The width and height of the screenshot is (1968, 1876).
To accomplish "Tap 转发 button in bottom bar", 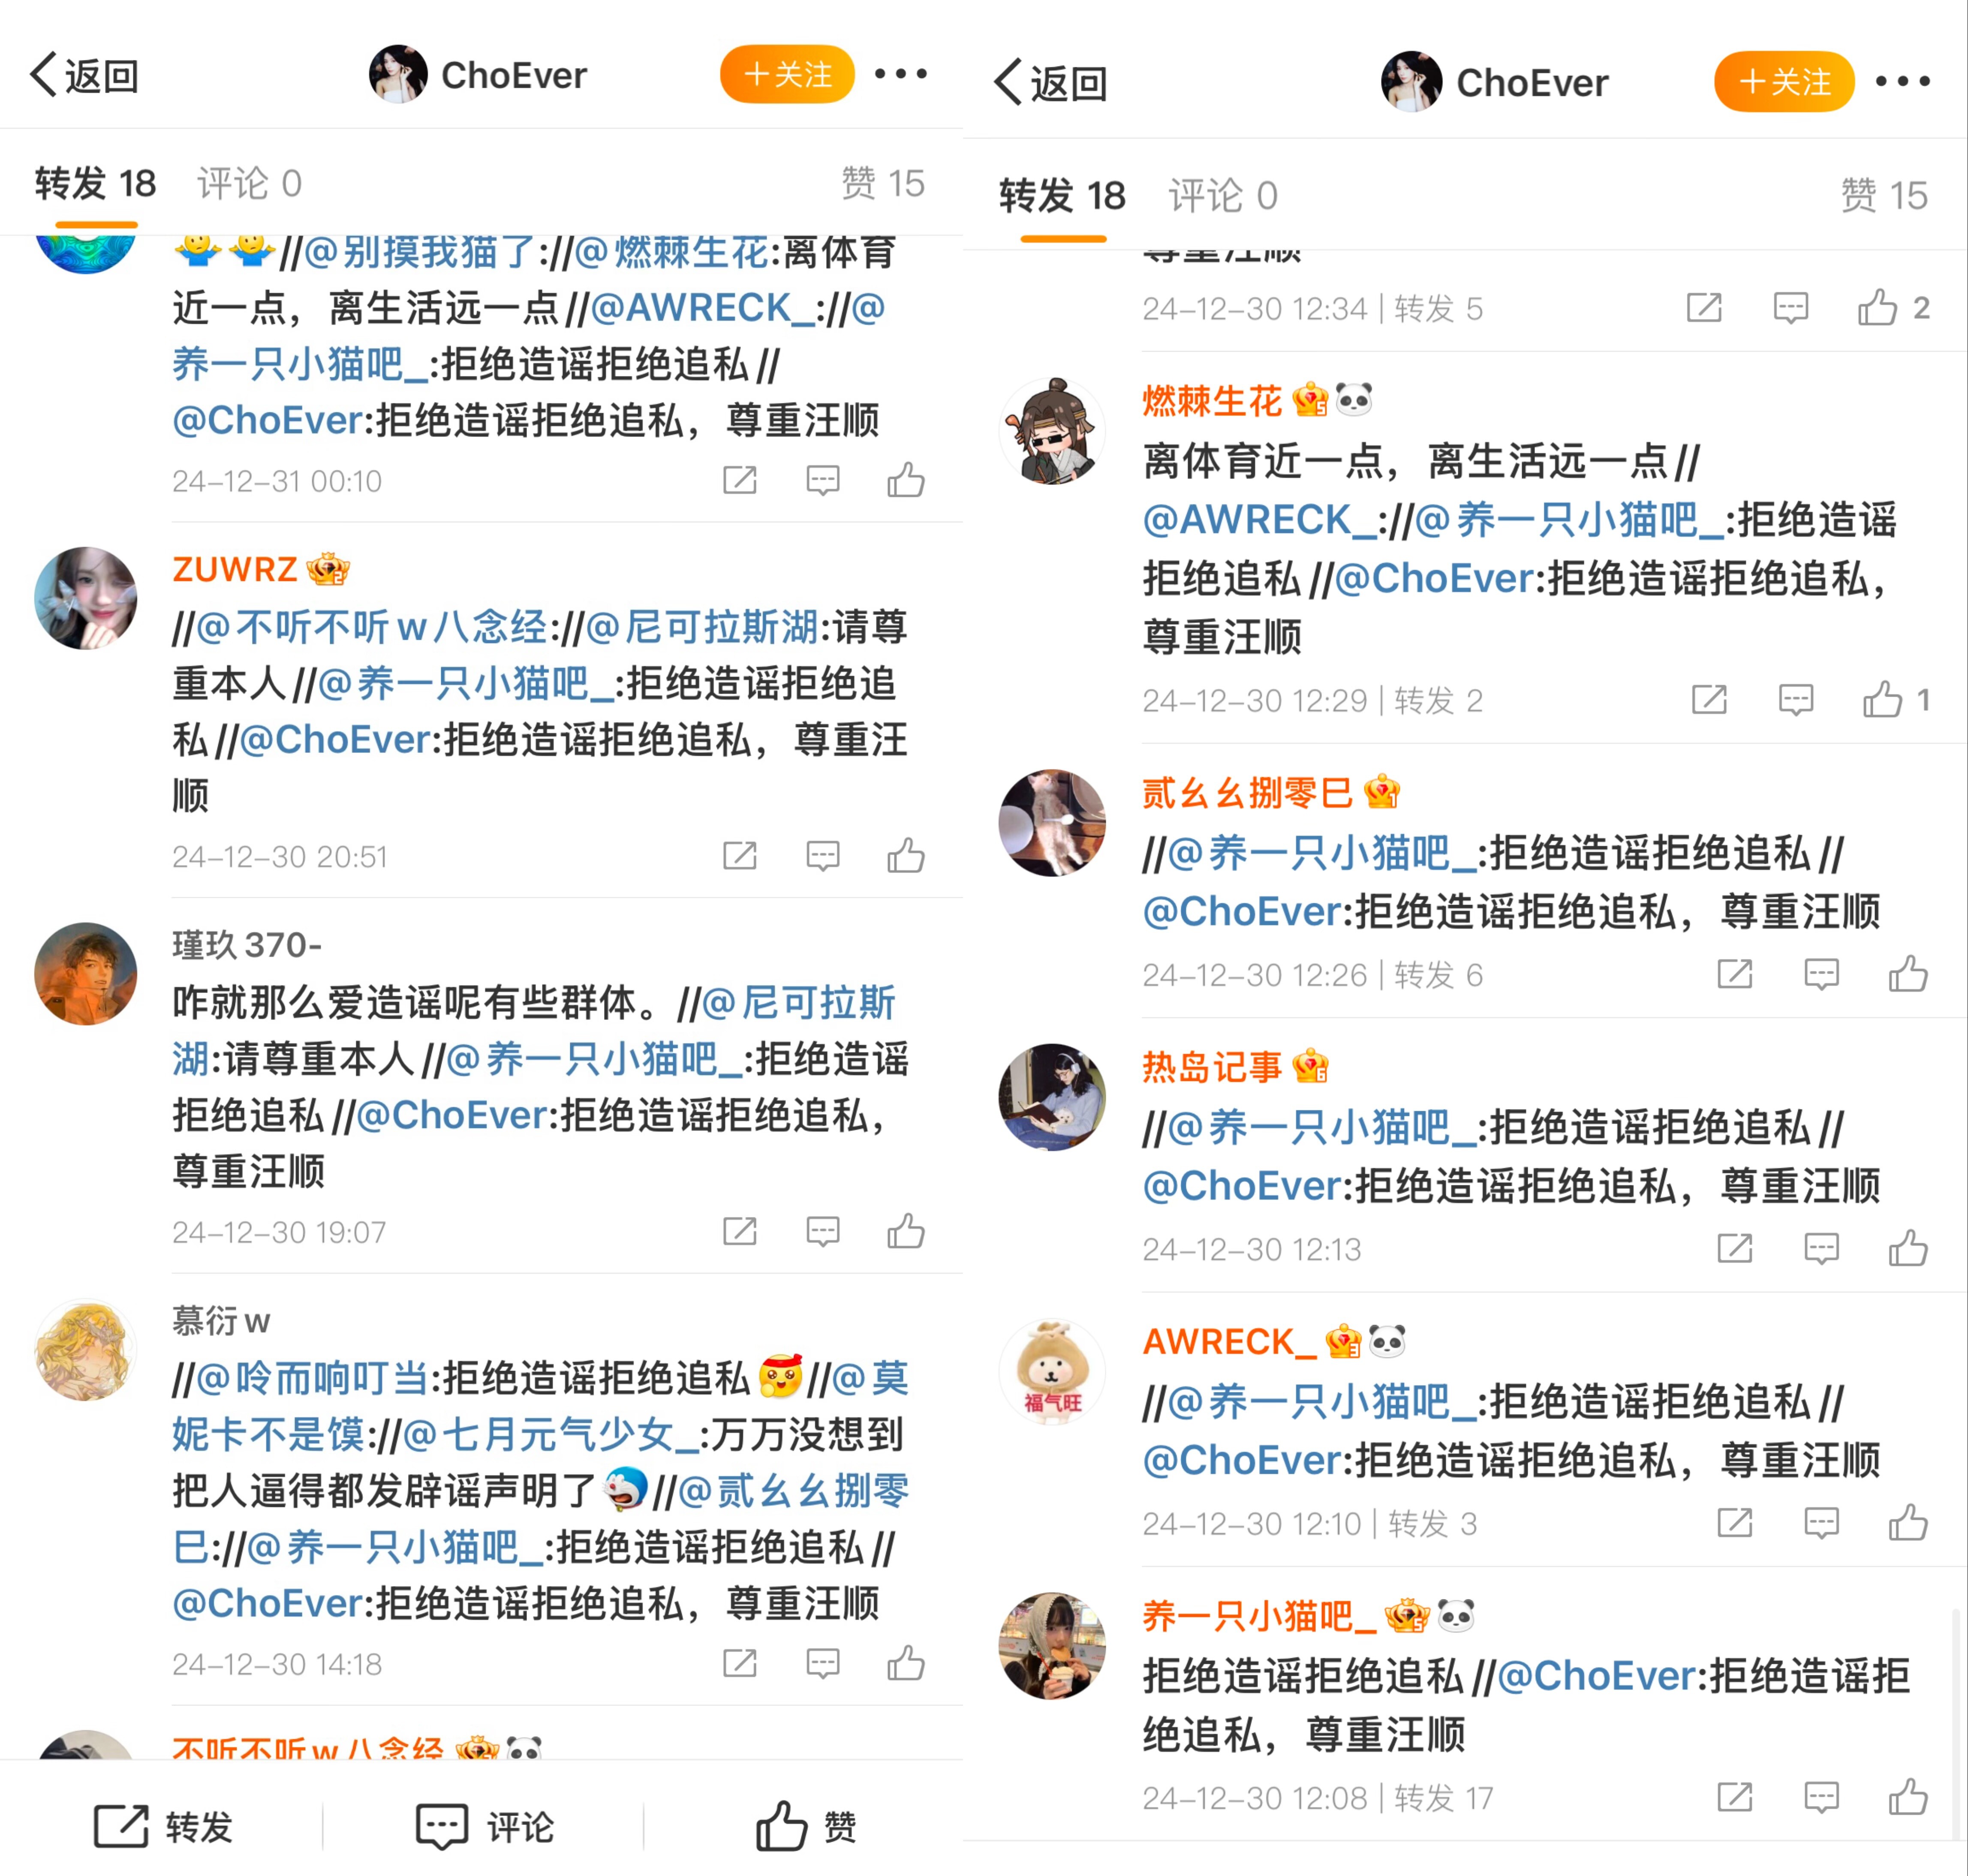I will 162,1827.
